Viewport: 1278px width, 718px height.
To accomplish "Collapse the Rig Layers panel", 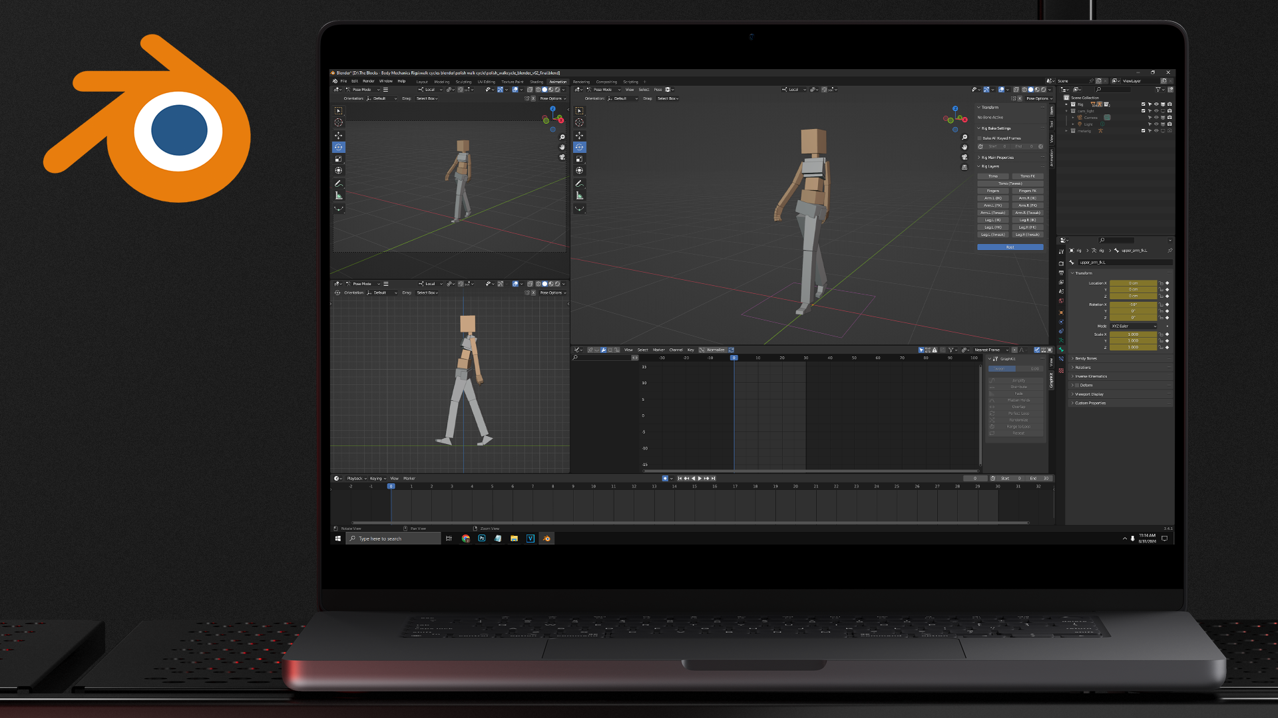I will click(990, 166).
